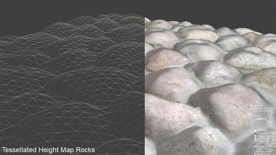Toggle the Rotating Camera checkbox

click(255, 154)
